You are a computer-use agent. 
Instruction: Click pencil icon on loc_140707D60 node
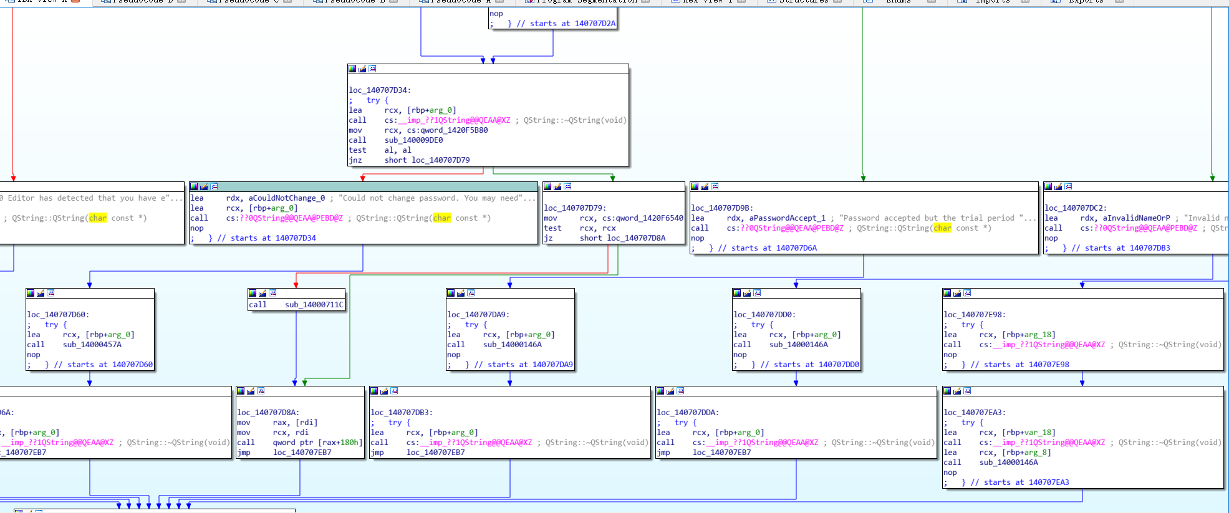pos(41,293)
